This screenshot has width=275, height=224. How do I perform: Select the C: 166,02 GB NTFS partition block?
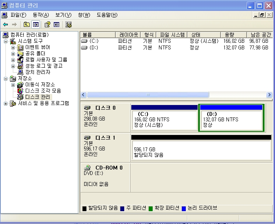(x=164, y=117)
